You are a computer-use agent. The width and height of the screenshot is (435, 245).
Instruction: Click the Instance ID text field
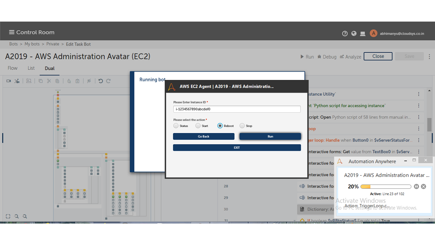click(x=237, y=109)
